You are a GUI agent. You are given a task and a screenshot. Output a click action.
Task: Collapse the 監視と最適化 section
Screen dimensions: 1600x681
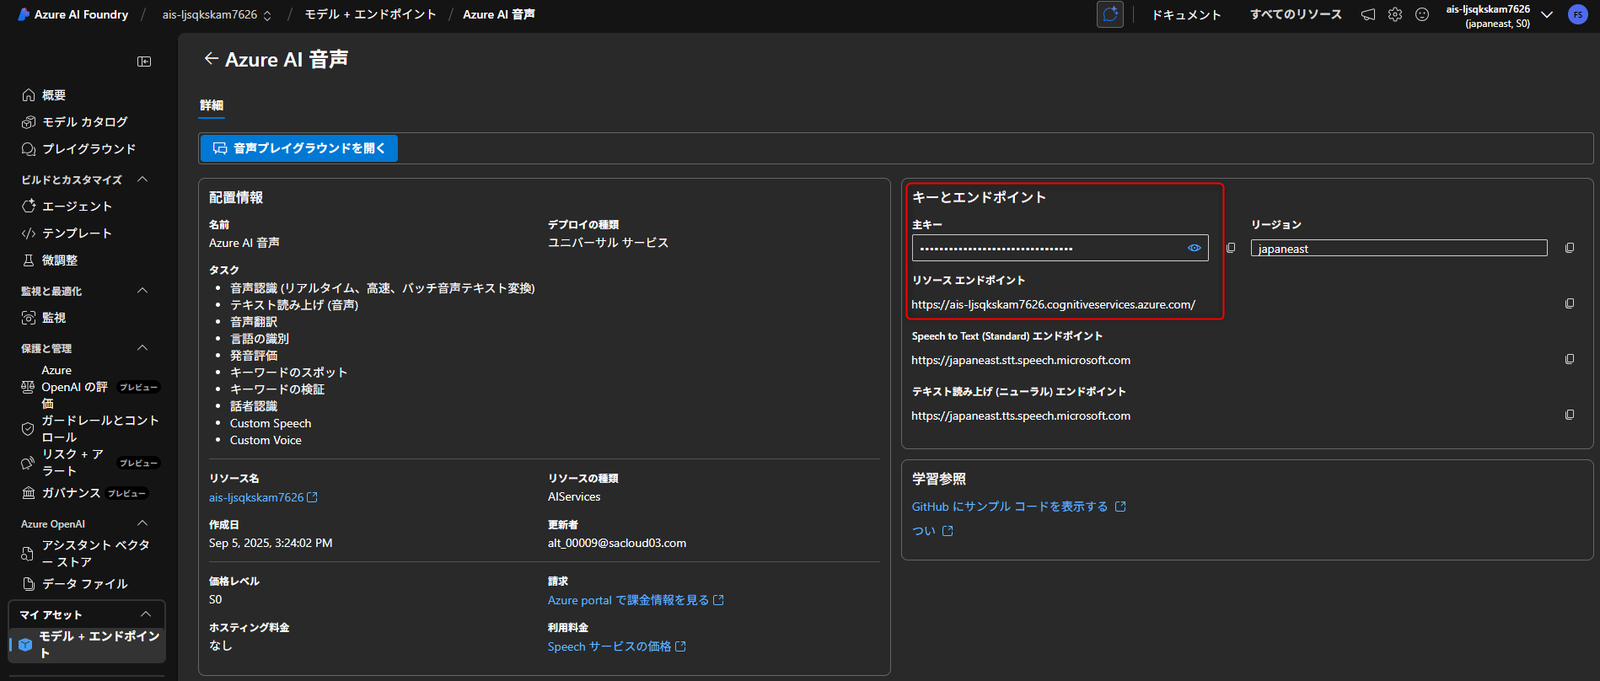coord(142,291)
